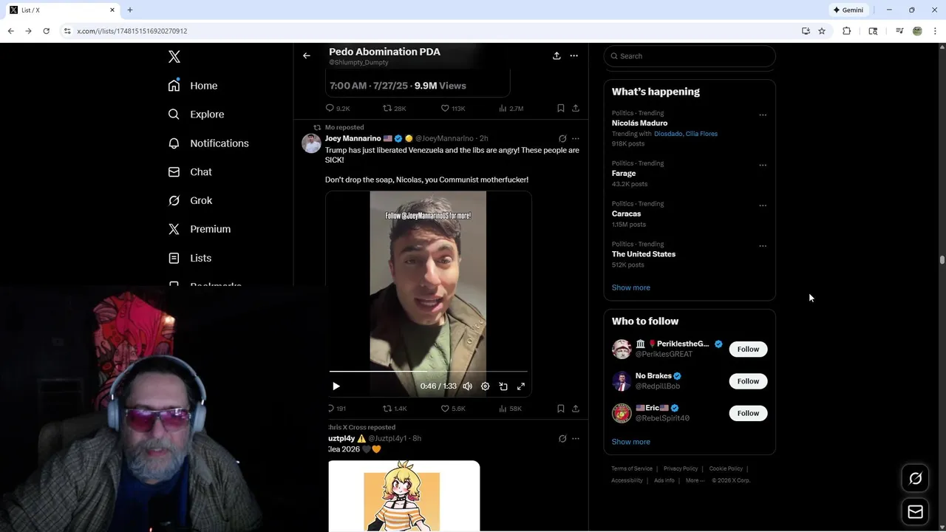Reply to Joey Mannarino post with 191 replies

point(337,409)
